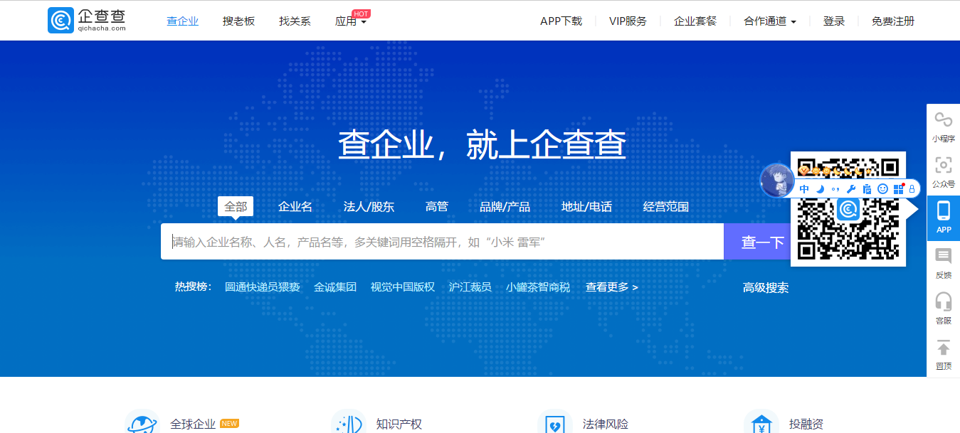Select the 经营范围 search filter tab

point(666,207)
